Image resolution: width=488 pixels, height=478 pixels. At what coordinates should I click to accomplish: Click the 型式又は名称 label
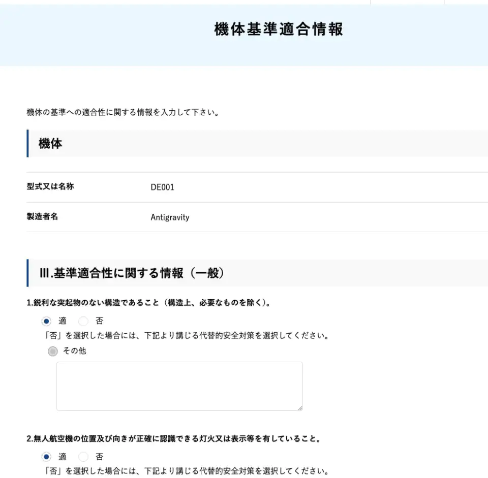[50, 186]
